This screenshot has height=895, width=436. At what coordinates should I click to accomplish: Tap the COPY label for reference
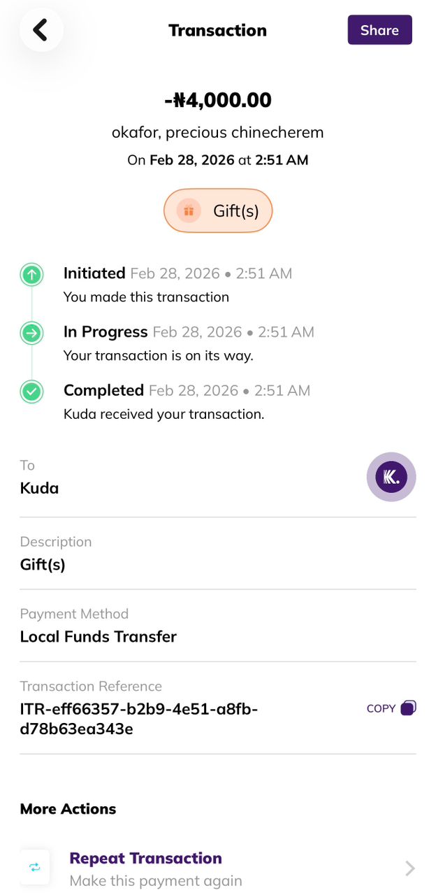pyautogui.click(x=381, y=709)
